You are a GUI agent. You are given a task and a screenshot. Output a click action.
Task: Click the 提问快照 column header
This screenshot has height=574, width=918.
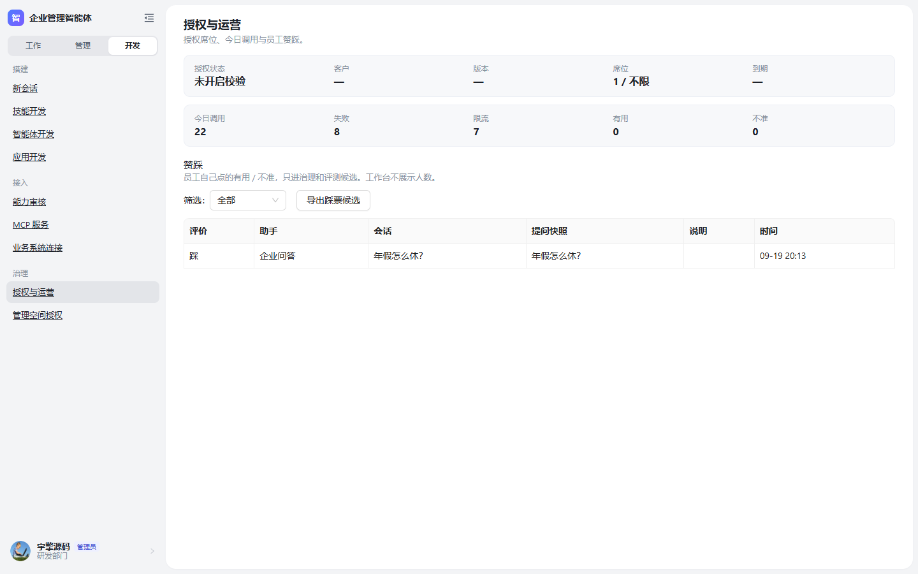(x=605, y=231)
